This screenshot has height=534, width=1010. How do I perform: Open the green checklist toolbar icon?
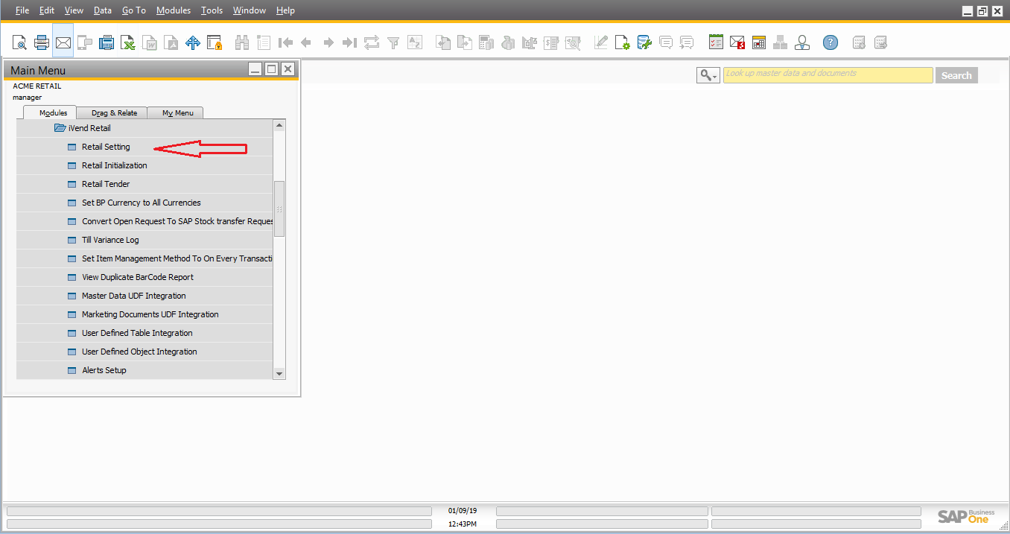716,42
